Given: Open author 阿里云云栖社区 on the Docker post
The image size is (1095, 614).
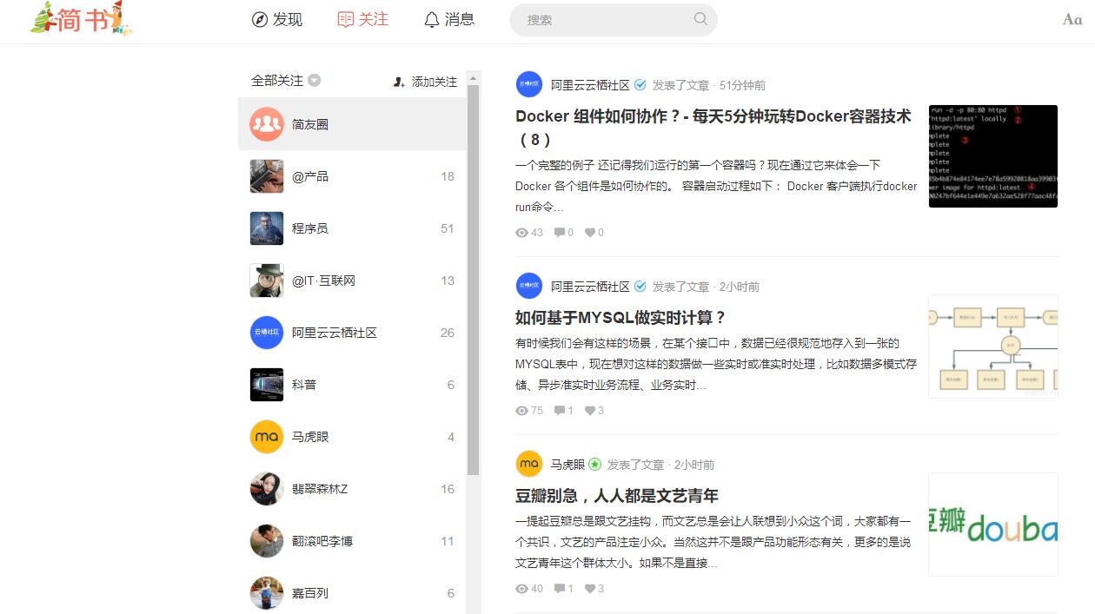Looking at the screenshot, I should click(x=590, y=85).
